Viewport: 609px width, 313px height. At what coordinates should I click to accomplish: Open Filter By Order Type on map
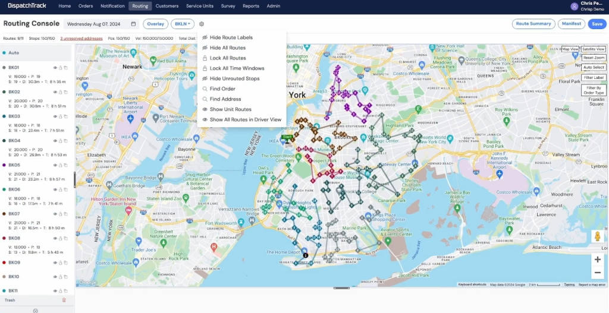[x=594, y=90]
